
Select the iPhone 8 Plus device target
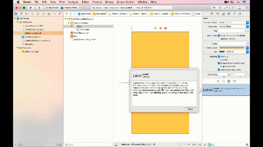(x=69, y=8)
